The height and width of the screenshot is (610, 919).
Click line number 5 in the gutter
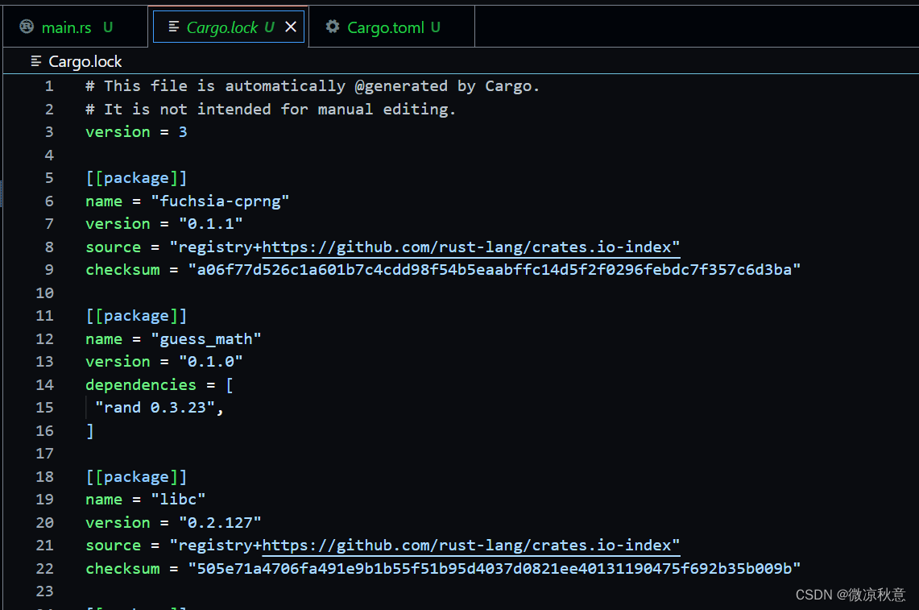[x=49, y=178]
